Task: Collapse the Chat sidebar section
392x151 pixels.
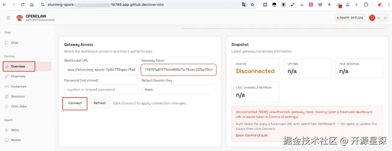Action: (48, 33)
